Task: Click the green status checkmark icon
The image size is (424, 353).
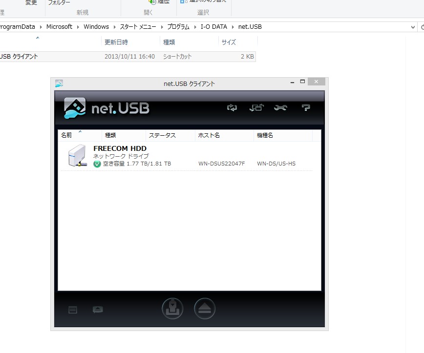Action: tap(97, 164)
